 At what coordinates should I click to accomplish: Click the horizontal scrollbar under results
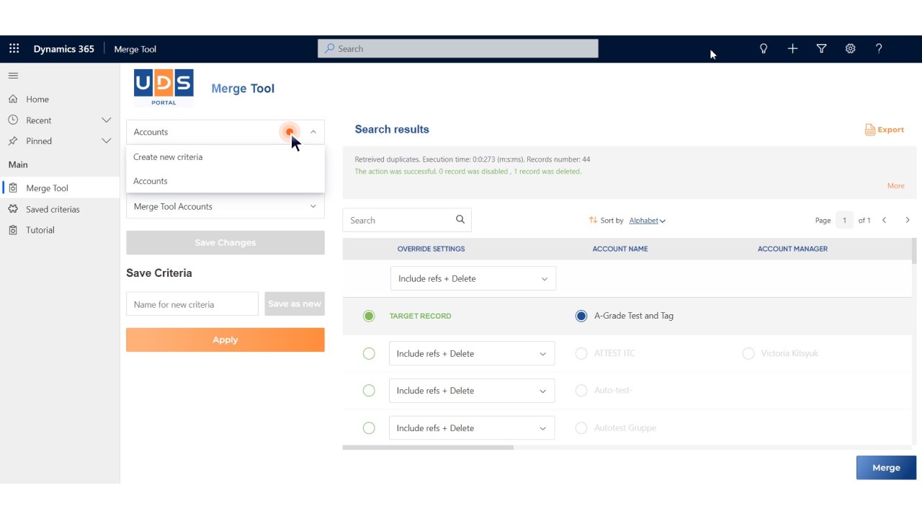point(428,448)
